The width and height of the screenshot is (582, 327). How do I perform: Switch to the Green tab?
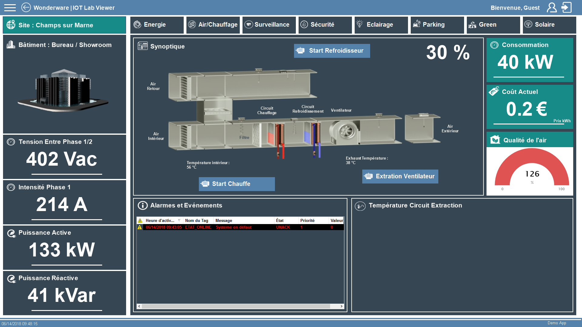pyautogui.click(x=493, y=25)
